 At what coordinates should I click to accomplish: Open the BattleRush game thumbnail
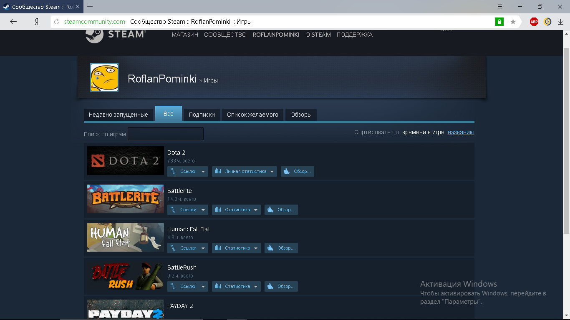point(126,275)
